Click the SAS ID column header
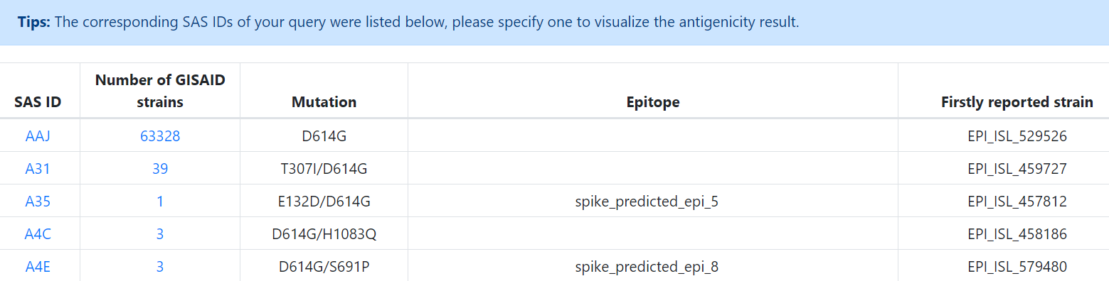Viewport: 1109px width, 281px height. click(38, 102)
